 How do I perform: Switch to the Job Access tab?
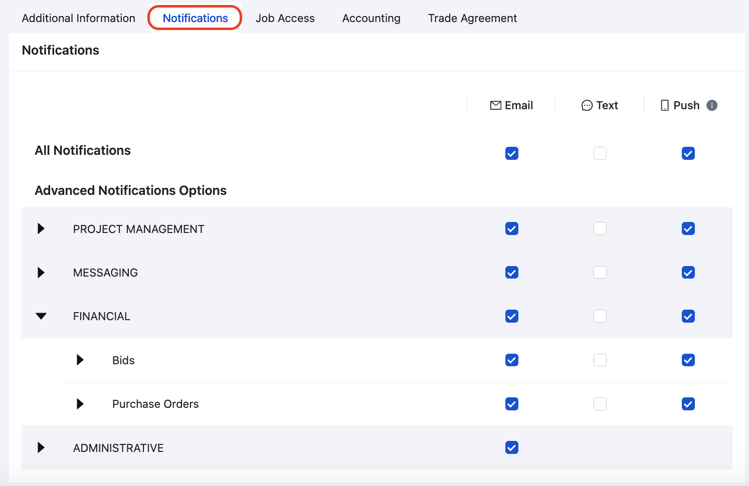point(285,18)
